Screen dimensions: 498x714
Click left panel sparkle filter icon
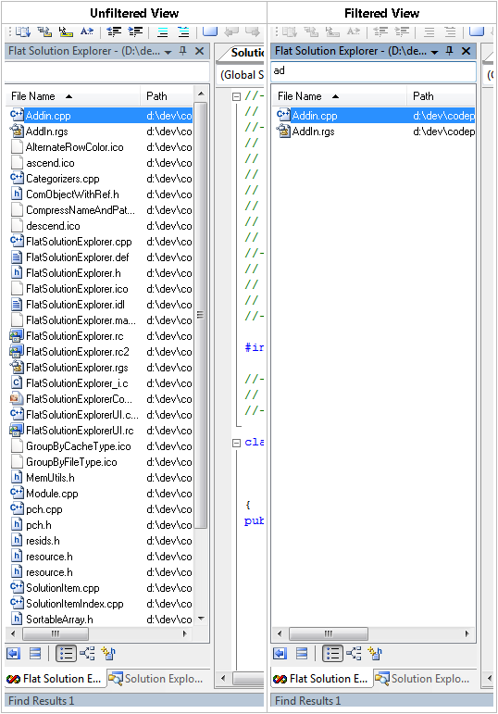108,654
